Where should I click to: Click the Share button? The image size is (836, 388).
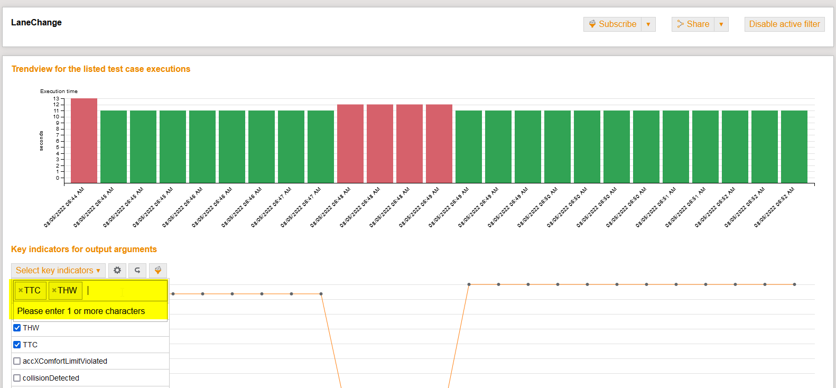click(693, 24)
